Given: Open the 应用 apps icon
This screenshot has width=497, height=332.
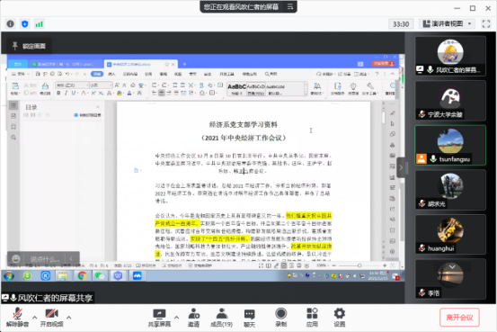Looking at the screenshot, I should 312,318.
